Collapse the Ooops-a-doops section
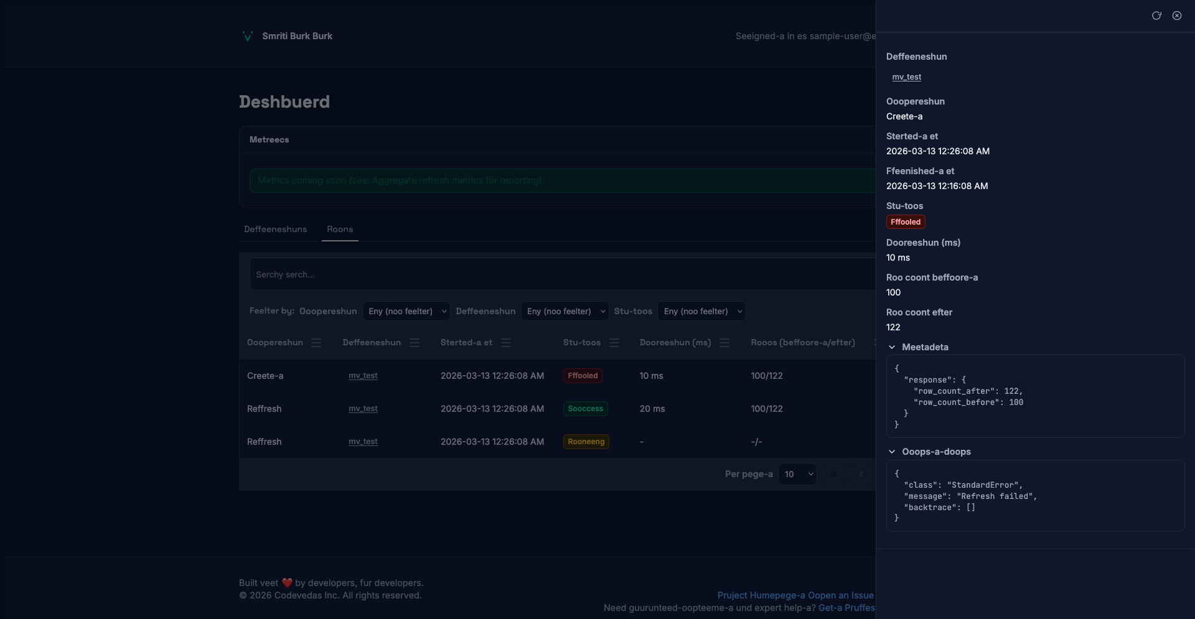Screen dimensions: 1195x619 [892, 452]
